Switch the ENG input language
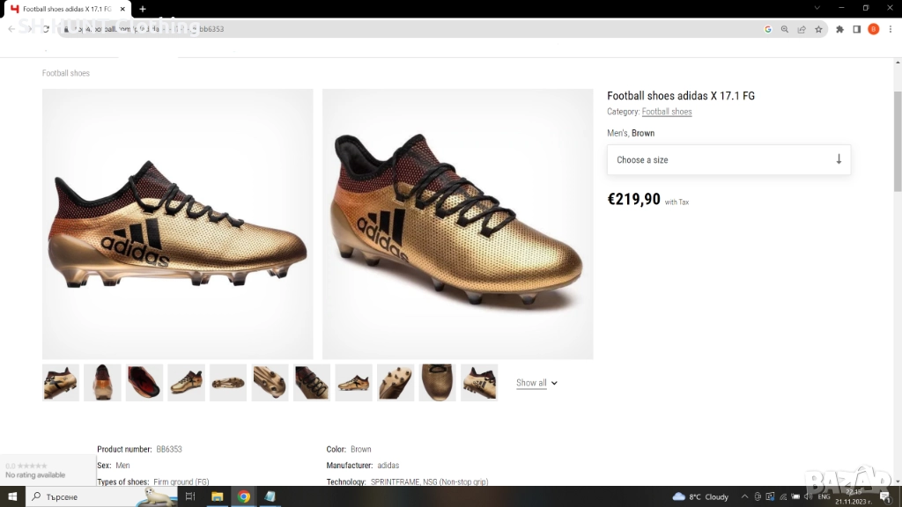Screen dimensions: 902x507 click(824, 496)
